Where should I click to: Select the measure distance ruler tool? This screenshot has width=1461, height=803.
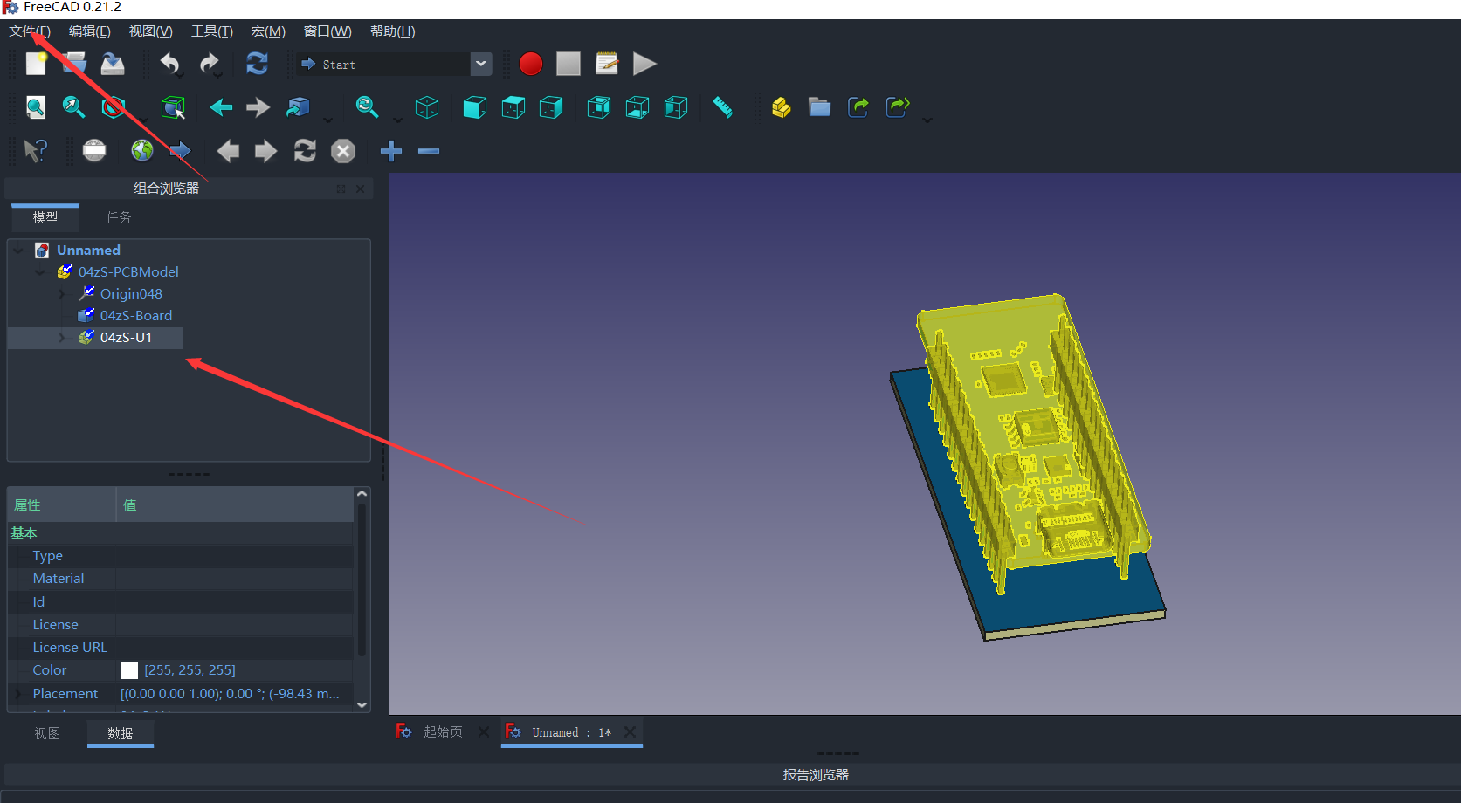pos(722,107)
